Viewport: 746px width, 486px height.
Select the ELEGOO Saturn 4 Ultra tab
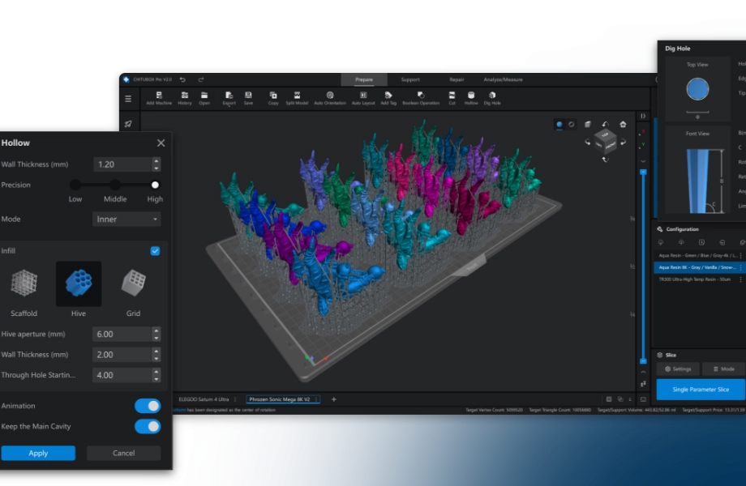(203, 399)
